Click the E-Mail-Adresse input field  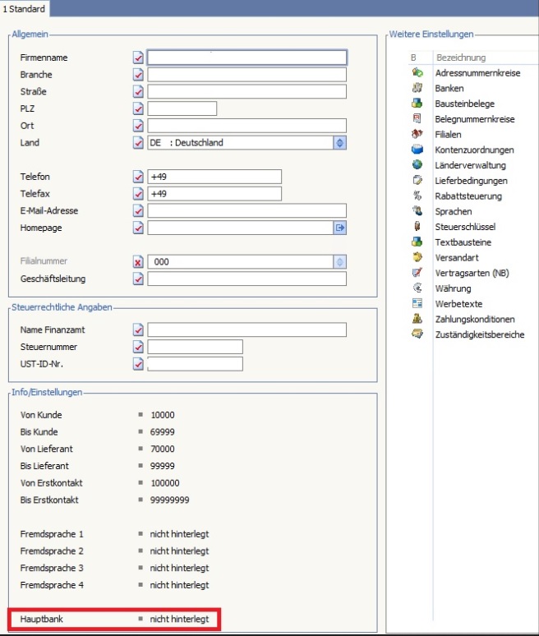point(246,211)
